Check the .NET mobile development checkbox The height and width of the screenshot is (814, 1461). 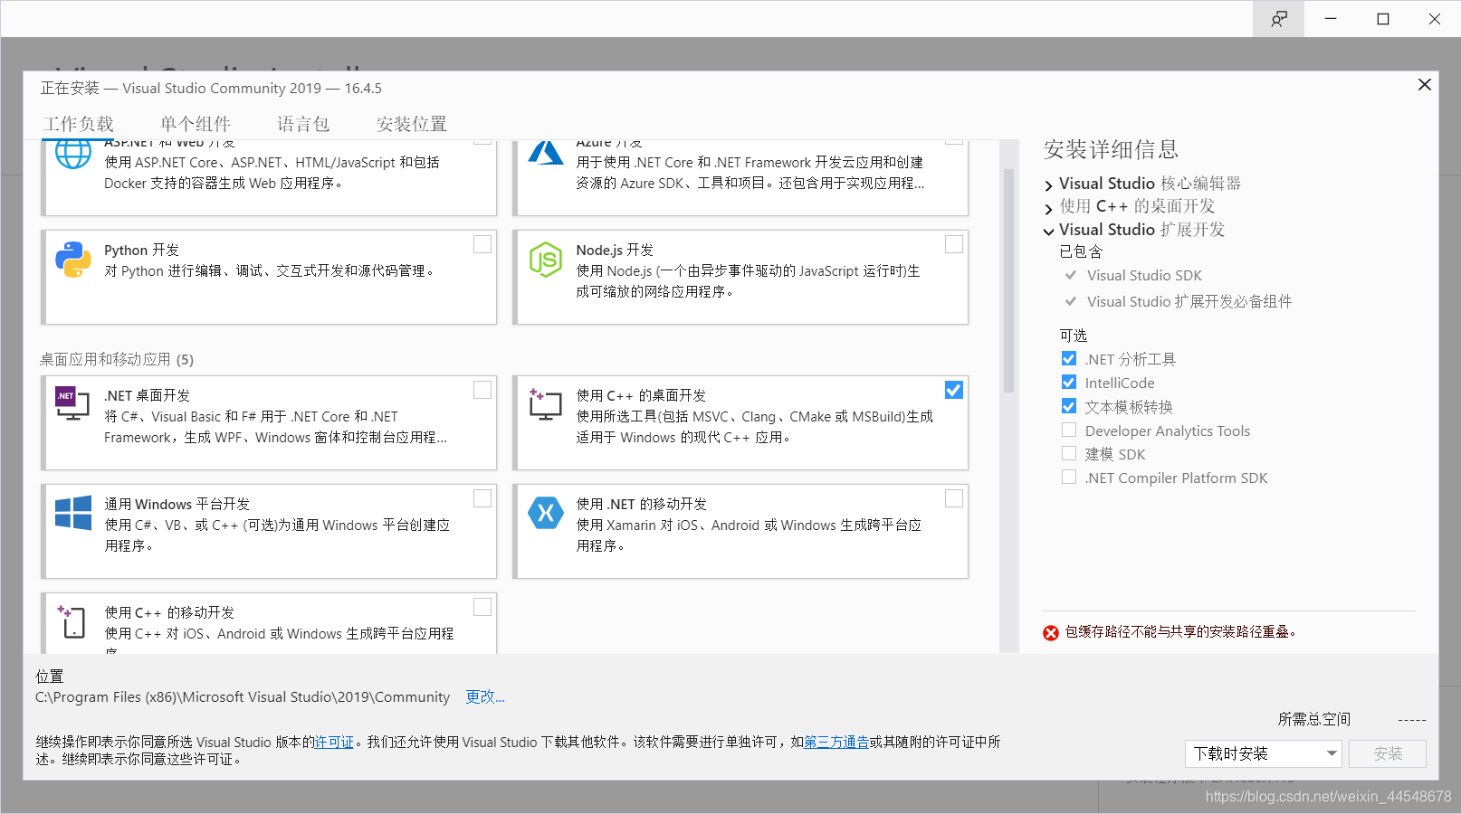(954, 498)
